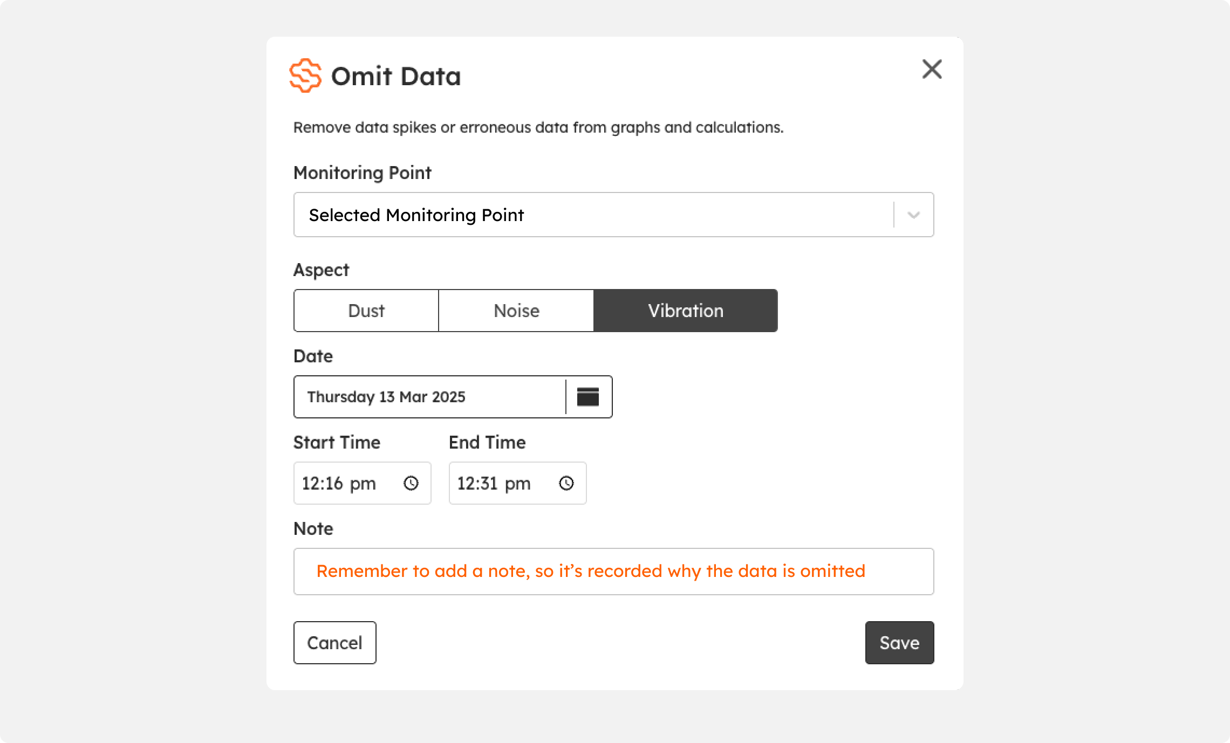Click the date field showing Thursday 13 Mar 2025
Viewport: 1230px width, 743px height.
coord(430,397)
